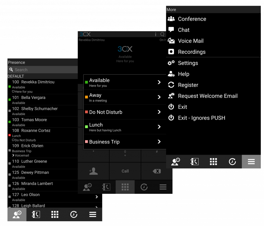Expand the Lunch status chevron
Image resolution: width=264 pixels, height=226 pixels.
pos(159,127)
